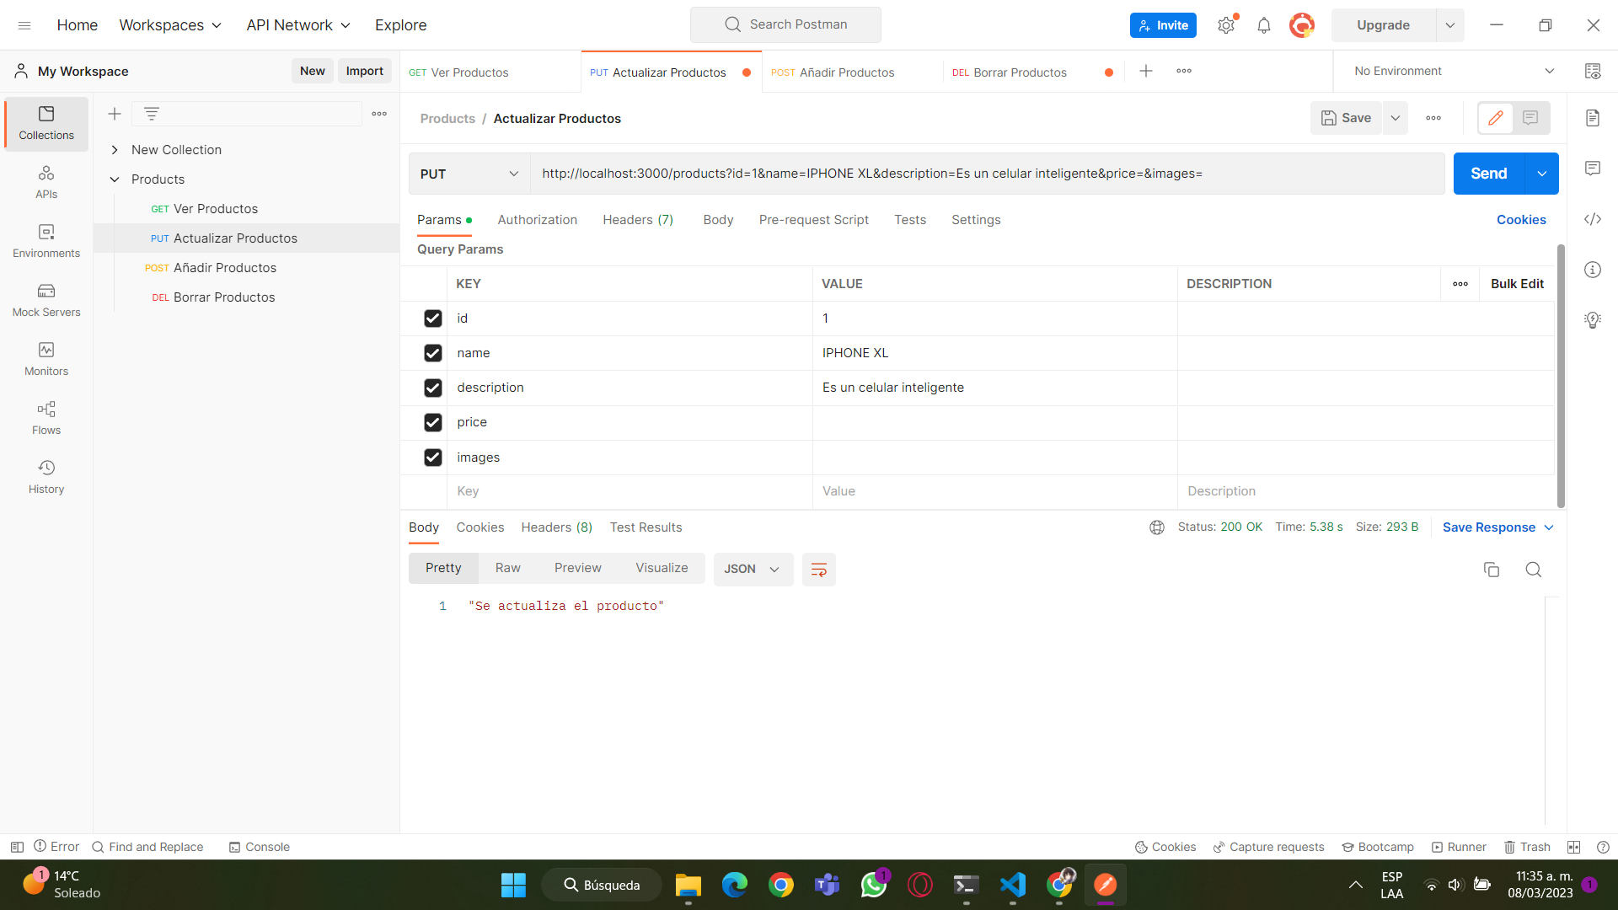Open the Flows panel in the sidebar
Screen dimensions: 1618x910
pos(46,417)
